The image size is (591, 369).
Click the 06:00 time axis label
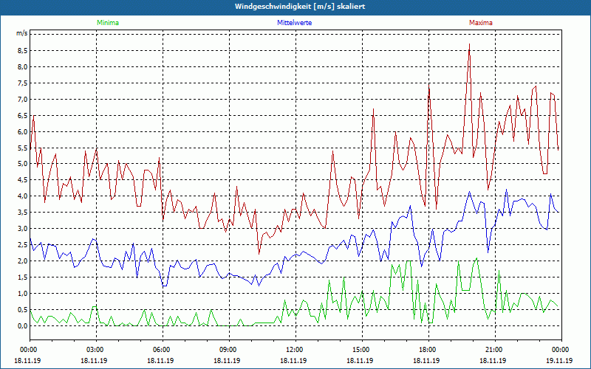click(163, 350)
